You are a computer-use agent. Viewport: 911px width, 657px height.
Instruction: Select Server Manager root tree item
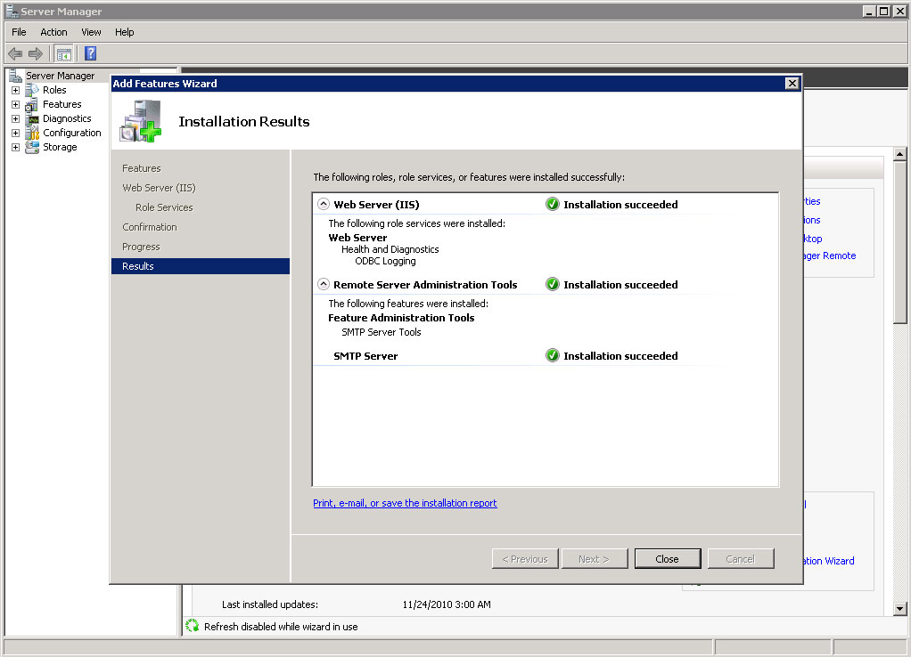(x=60, y=76)
